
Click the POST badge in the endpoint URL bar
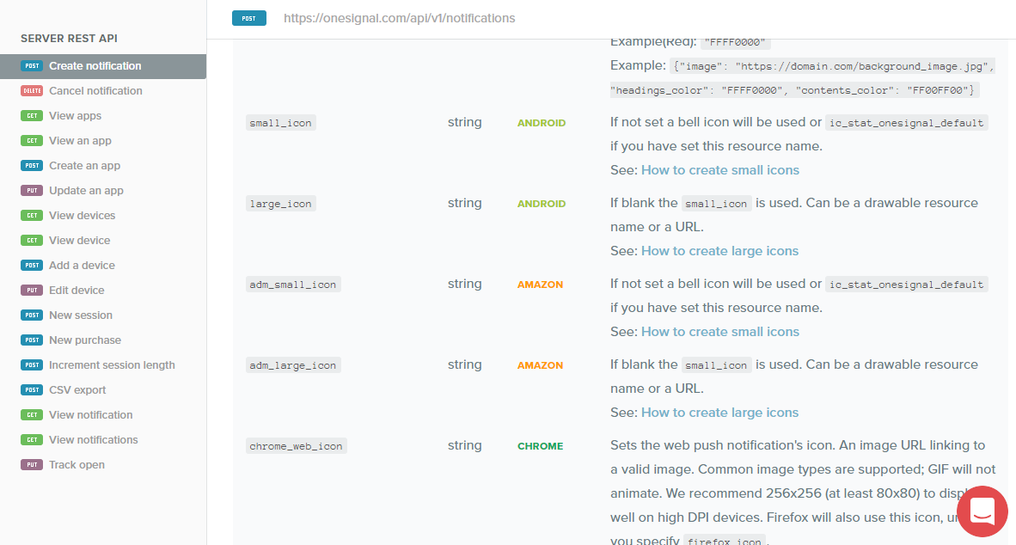pyautogui.click(x=248, y=17)
